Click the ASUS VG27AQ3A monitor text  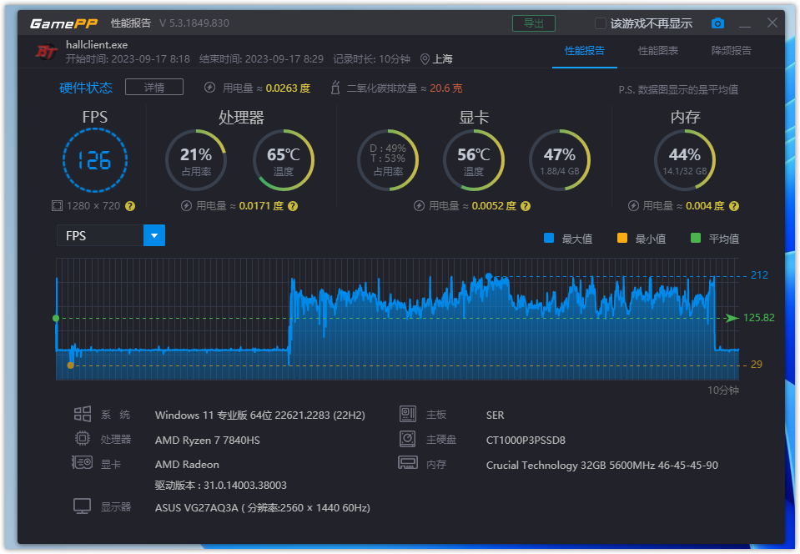coord(263,507)
